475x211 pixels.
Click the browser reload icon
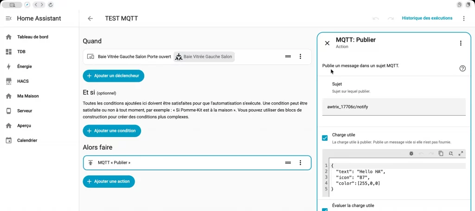pyautogui.click(x=51, y=5)
